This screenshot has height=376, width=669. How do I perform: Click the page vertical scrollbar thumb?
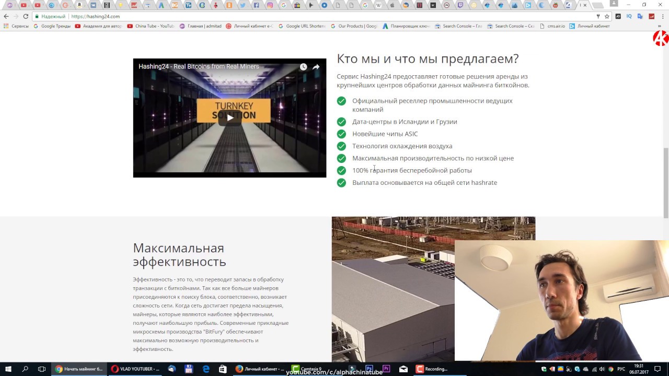point(666,183)
